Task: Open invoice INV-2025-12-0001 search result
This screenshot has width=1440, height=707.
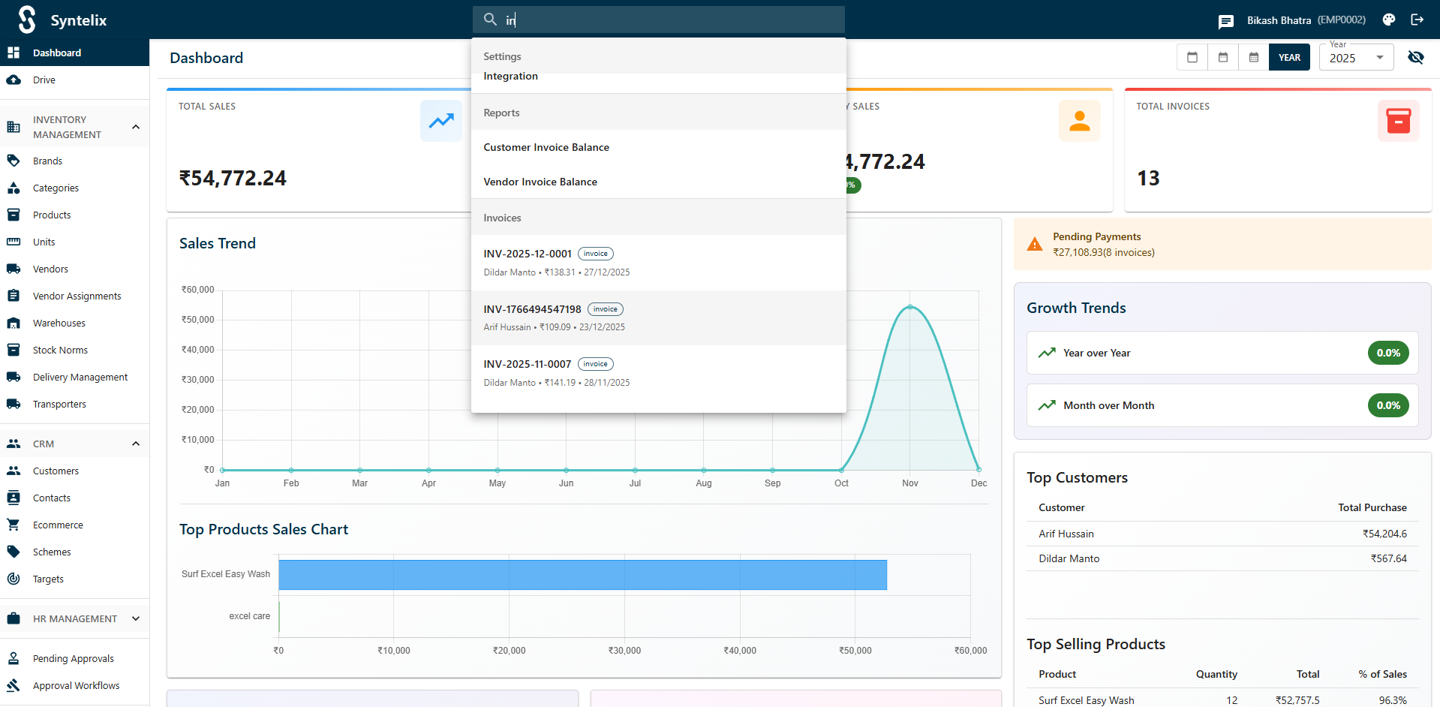Action: point(528,254)
